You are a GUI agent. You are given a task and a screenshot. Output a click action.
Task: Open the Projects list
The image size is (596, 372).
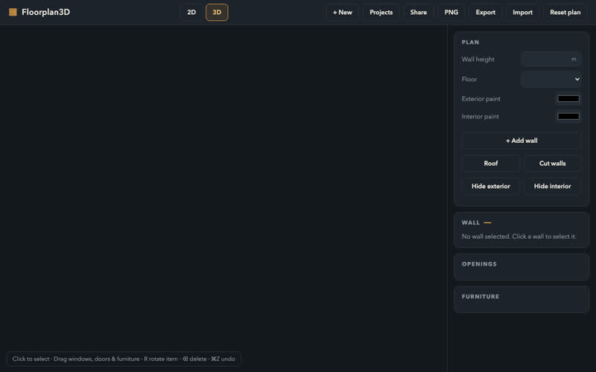click(x=381, y=12)
